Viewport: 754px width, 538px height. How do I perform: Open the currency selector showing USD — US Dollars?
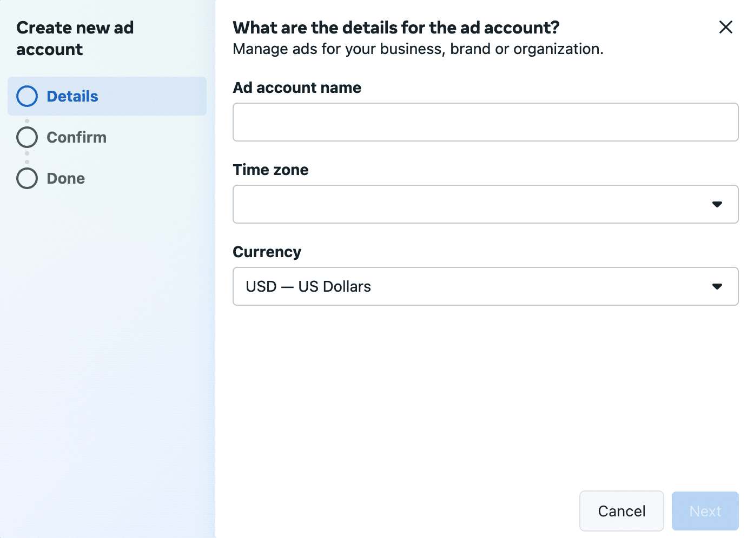click(485, 286)
